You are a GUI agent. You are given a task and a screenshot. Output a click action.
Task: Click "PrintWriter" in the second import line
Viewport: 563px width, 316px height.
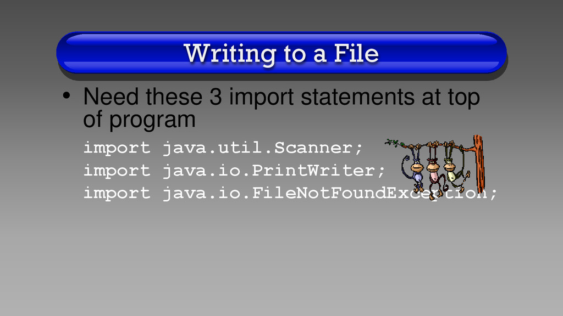(x=313, y=171)
